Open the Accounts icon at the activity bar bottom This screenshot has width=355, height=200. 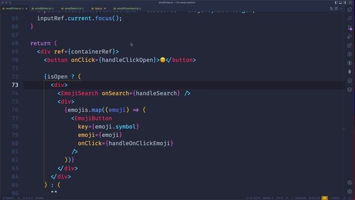pyautogui.click(x=349, y=183)
